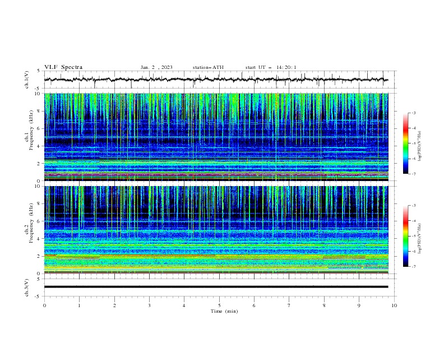Click the "-5" label on ch.2 colorbar
Screen dimensions: 444x343
414,236
